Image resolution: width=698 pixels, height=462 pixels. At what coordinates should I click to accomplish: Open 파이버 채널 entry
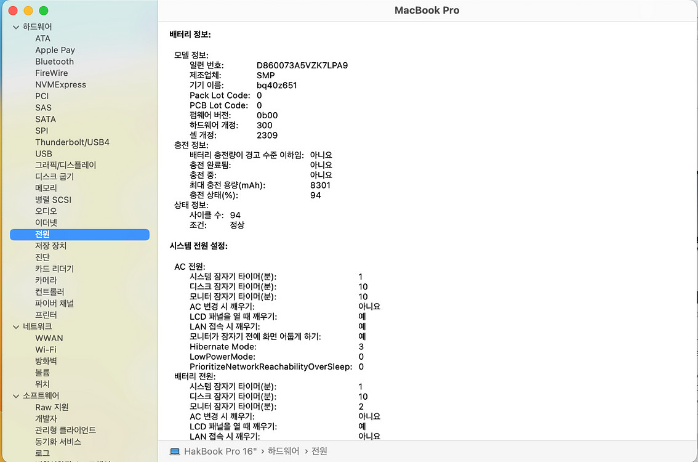[x=54, y=304]
